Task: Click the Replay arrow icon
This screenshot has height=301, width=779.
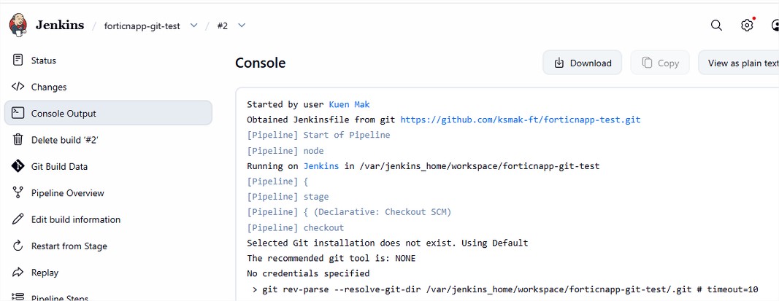Action: 18,273
